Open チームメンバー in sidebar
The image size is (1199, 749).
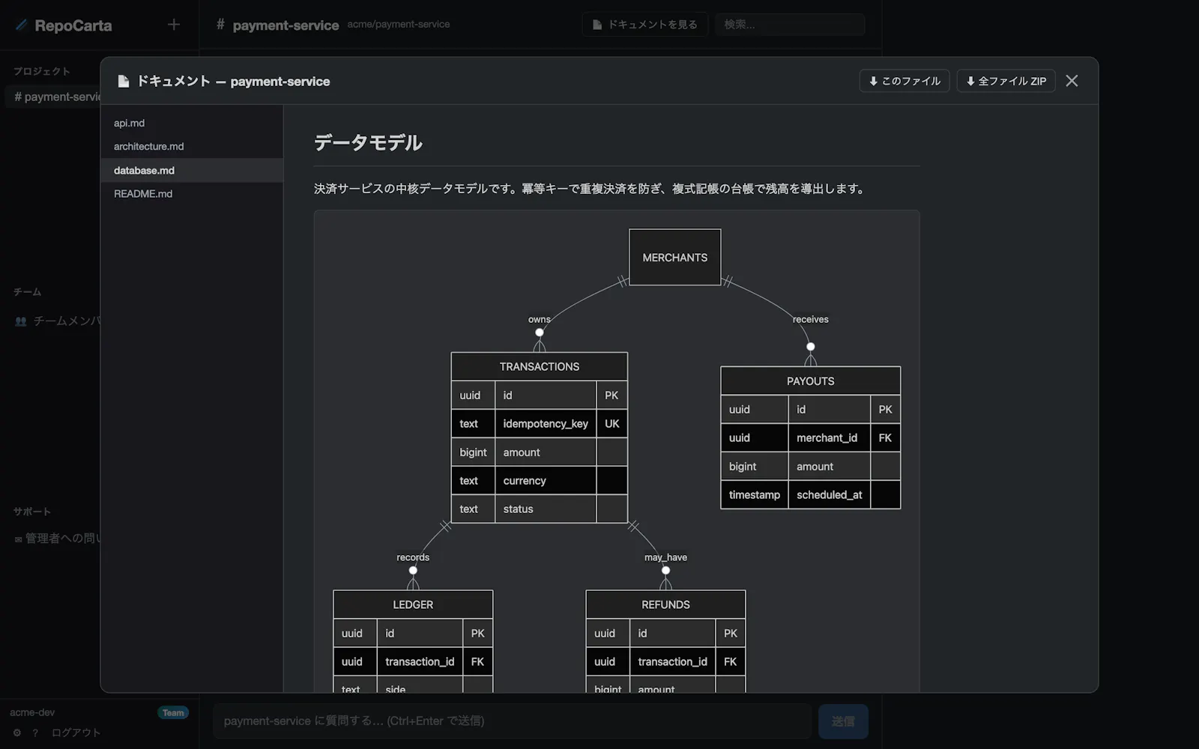point(58,321)
